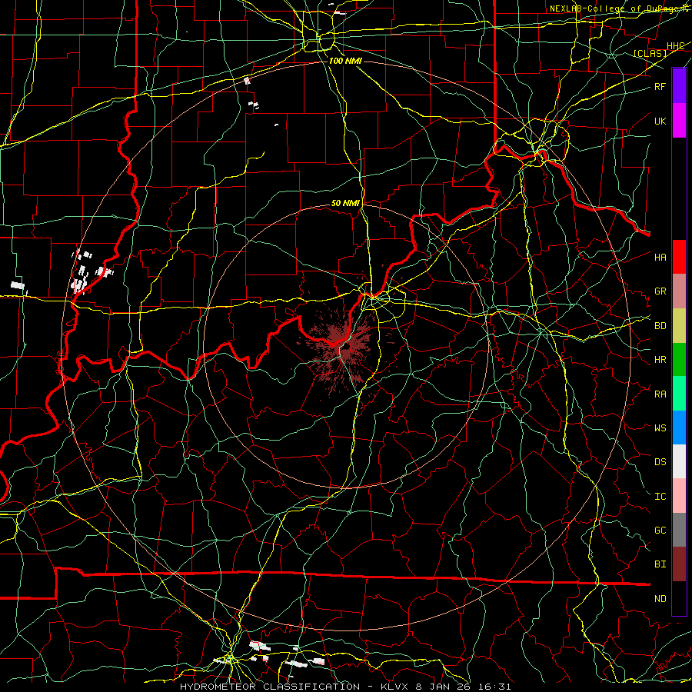Click the UK legend label
Screen dimensions: 692x692
[x=660, y=121]
